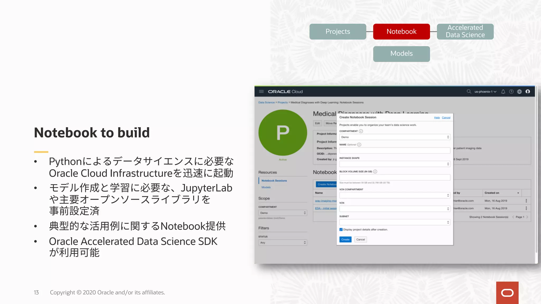Click the info icon beside Compartment label
Screen dimensions: 541x304
pyautogui.click(x=361, y=131)
